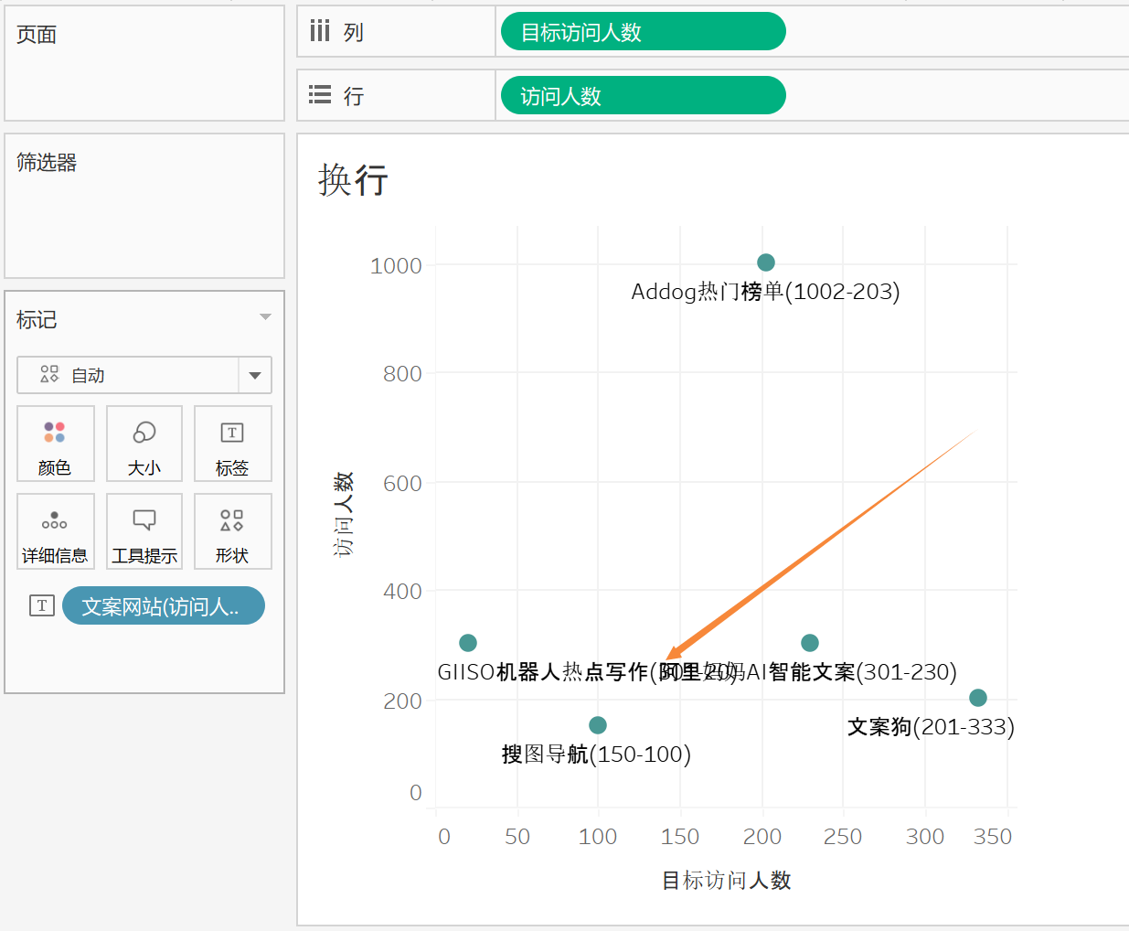Click the vertical axis title 访问人数
1129x931 pixels.
tap(344, 515)
